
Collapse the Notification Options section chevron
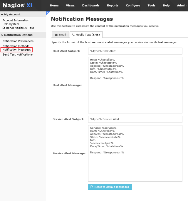coord(2,35)
